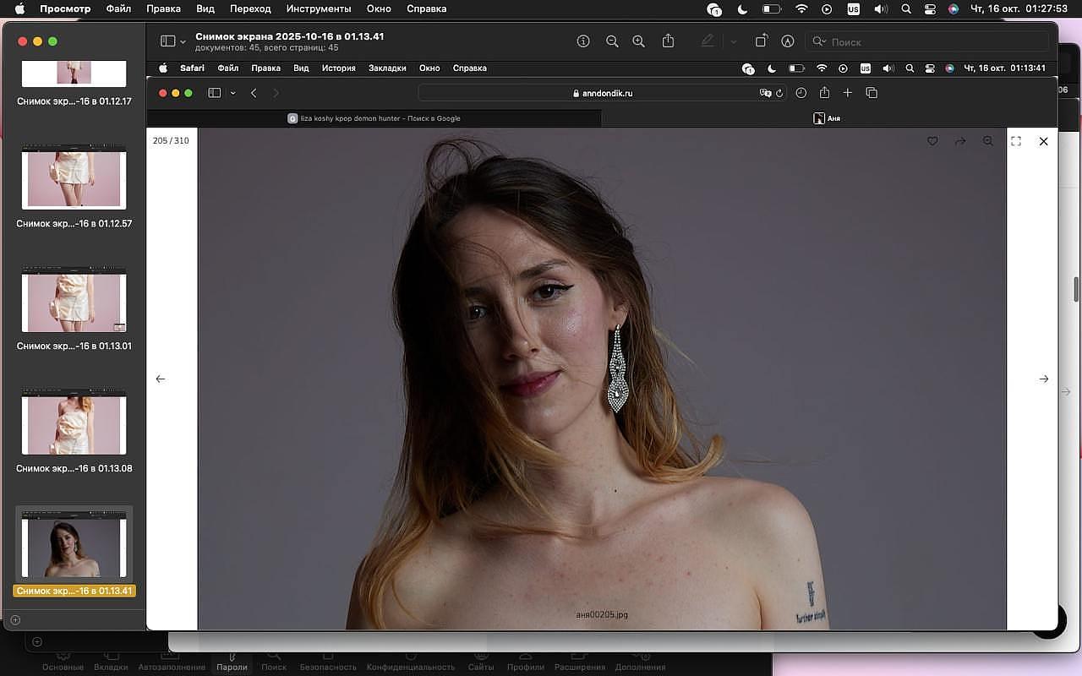Open Control Center from the menu bar
The width and height of the screenshot is (1082, 676).
pos(930,9)
